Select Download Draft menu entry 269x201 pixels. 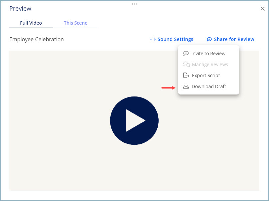point(209,87)
